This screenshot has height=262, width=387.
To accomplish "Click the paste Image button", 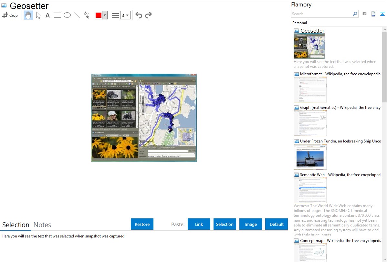I will click(250, 224).
